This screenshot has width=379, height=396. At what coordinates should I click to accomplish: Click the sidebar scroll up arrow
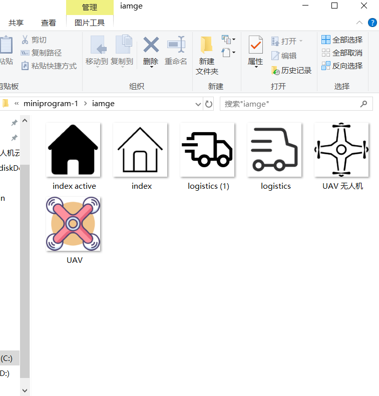point(25,121)
